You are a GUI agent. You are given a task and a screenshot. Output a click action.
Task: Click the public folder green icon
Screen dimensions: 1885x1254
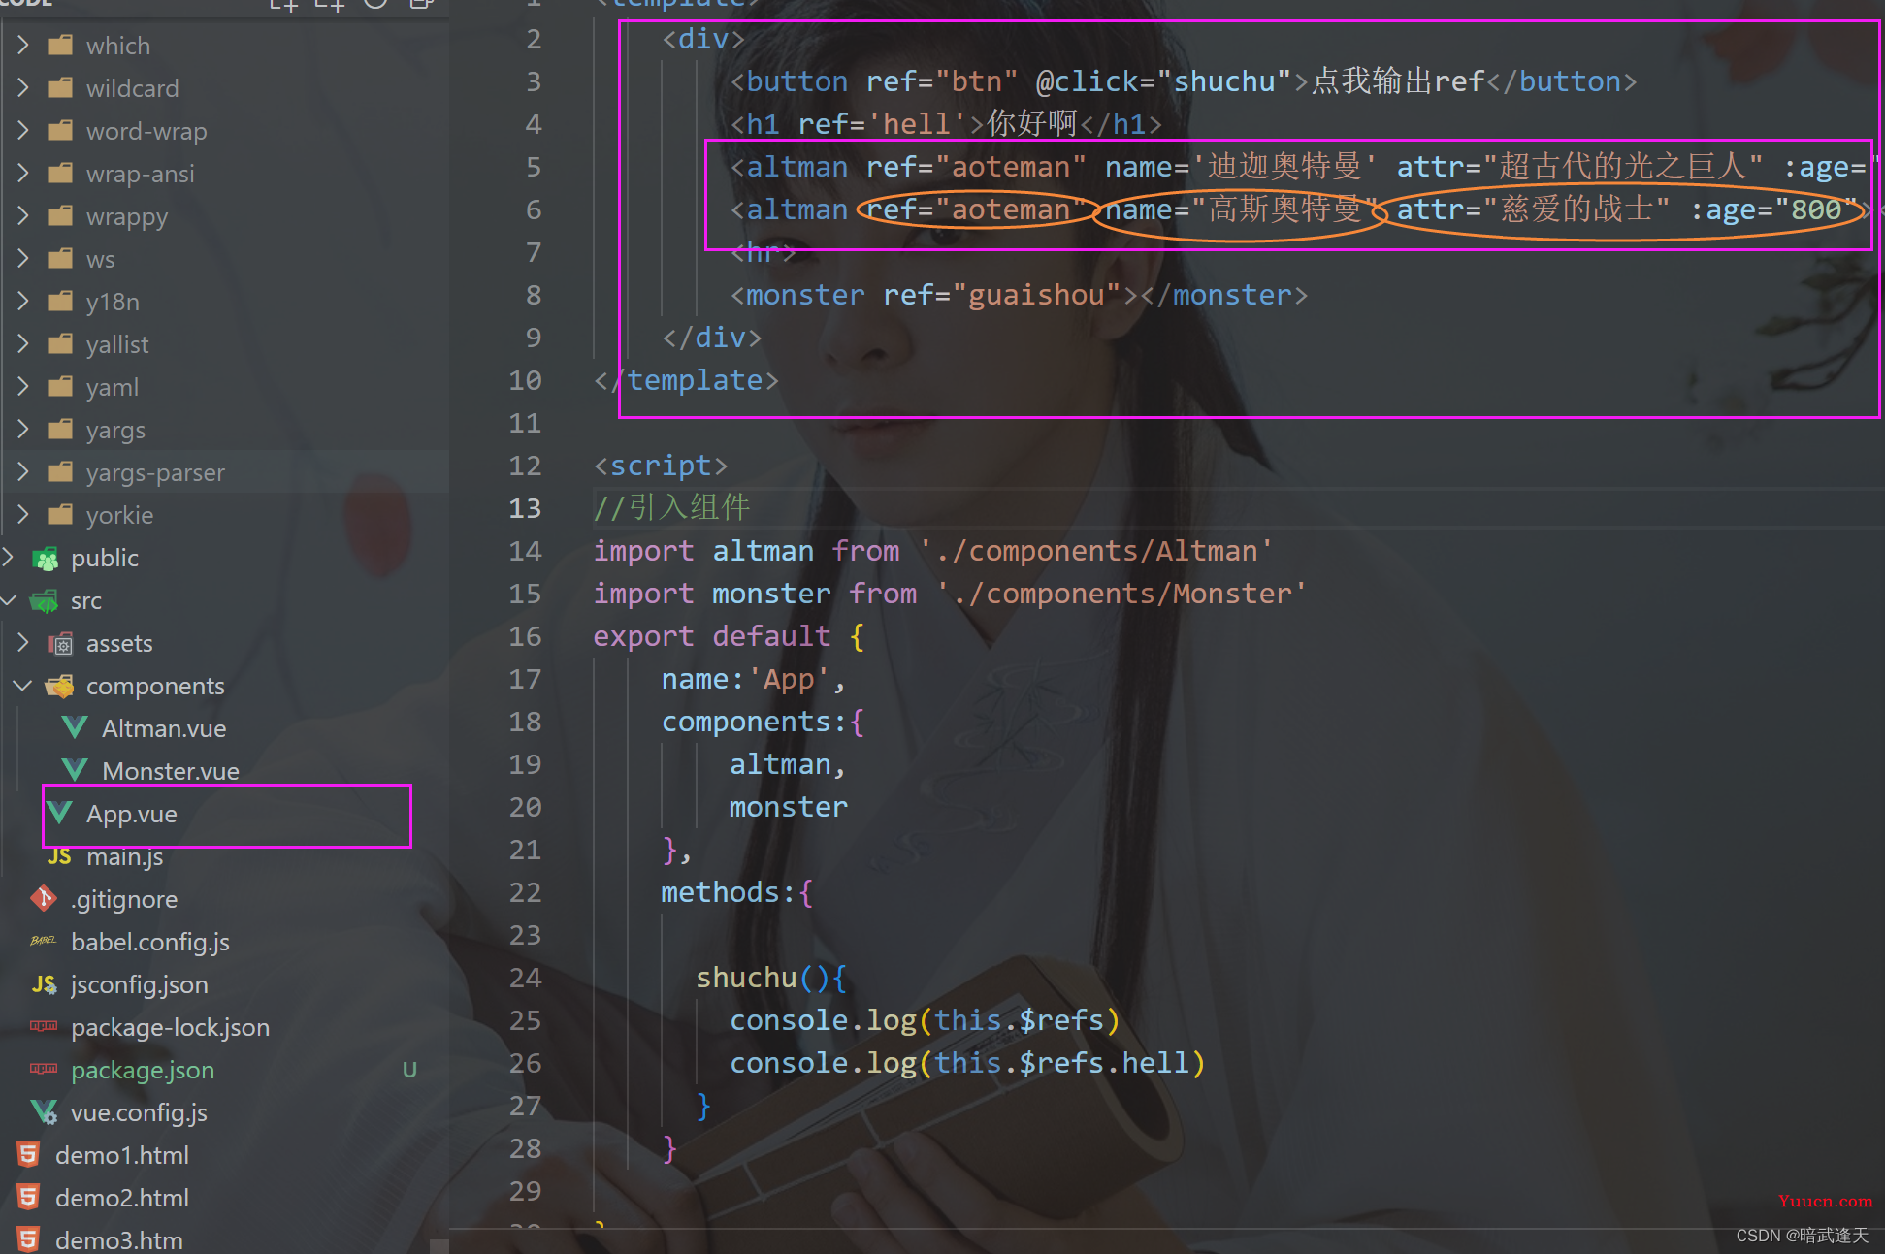tap(45, 559)
